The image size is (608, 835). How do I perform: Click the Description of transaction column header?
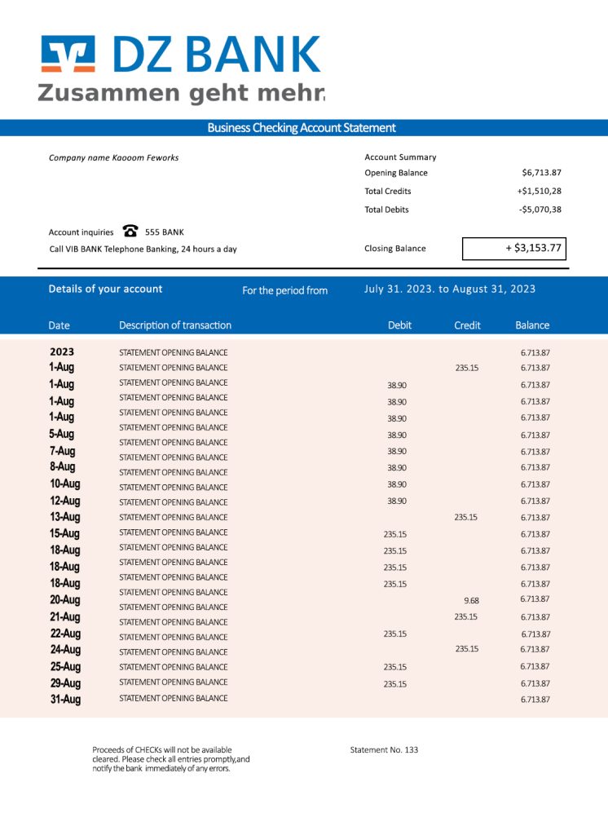[x=175, y=325]
